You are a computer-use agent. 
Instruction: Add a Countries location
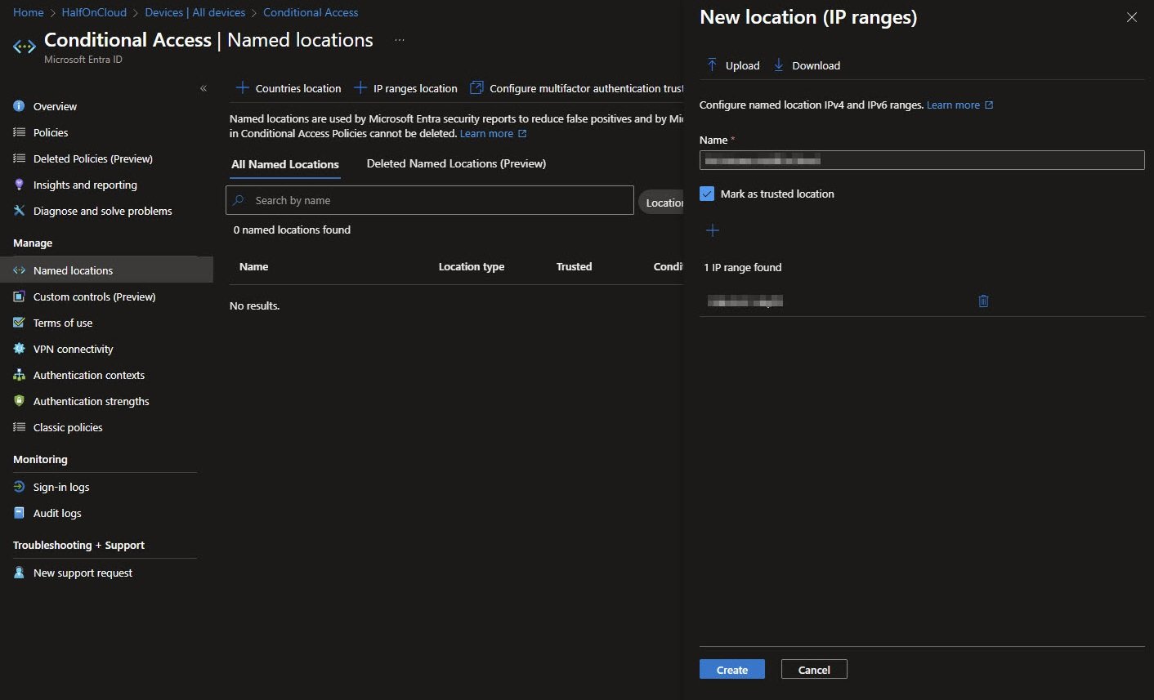tap(288, 88)
